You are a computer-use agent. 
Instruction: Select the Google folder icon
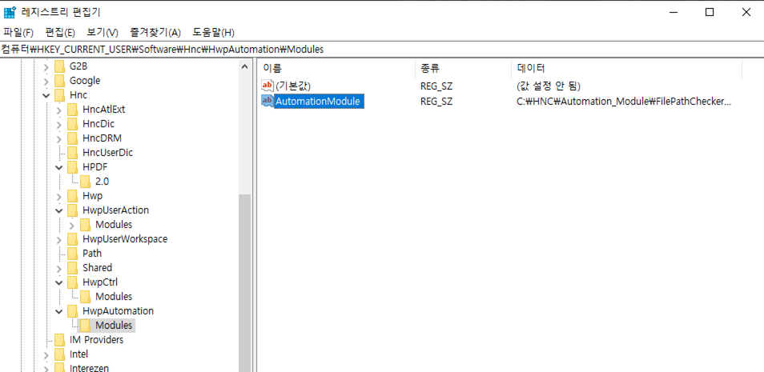click(59, 81)
